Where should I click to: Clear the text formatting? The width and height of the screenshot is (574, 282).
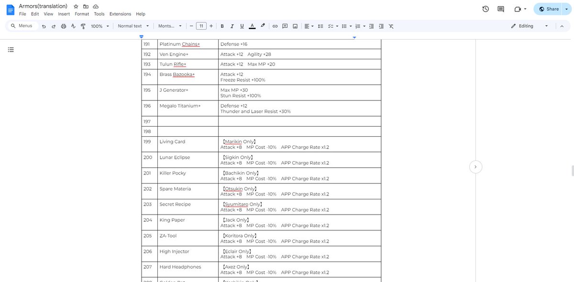click(x=391, y=26)
